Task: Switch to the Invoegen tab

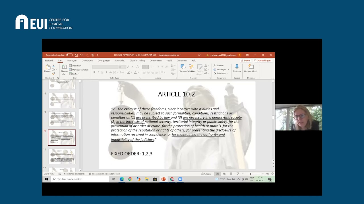Action: (x=72, y=60)
